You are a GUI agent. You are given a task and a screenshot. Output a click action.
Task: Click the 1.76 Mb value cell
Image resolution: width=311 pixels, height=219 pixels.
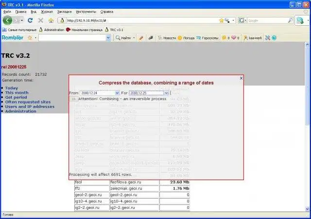tap(175, 188)
